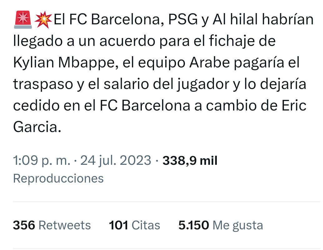Click the Citas word label

[x=146, y=225]
